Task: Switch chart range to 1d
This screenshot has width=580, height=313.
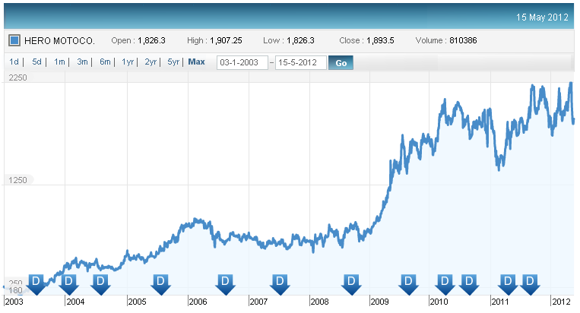Action: click(x=14, y=62)
